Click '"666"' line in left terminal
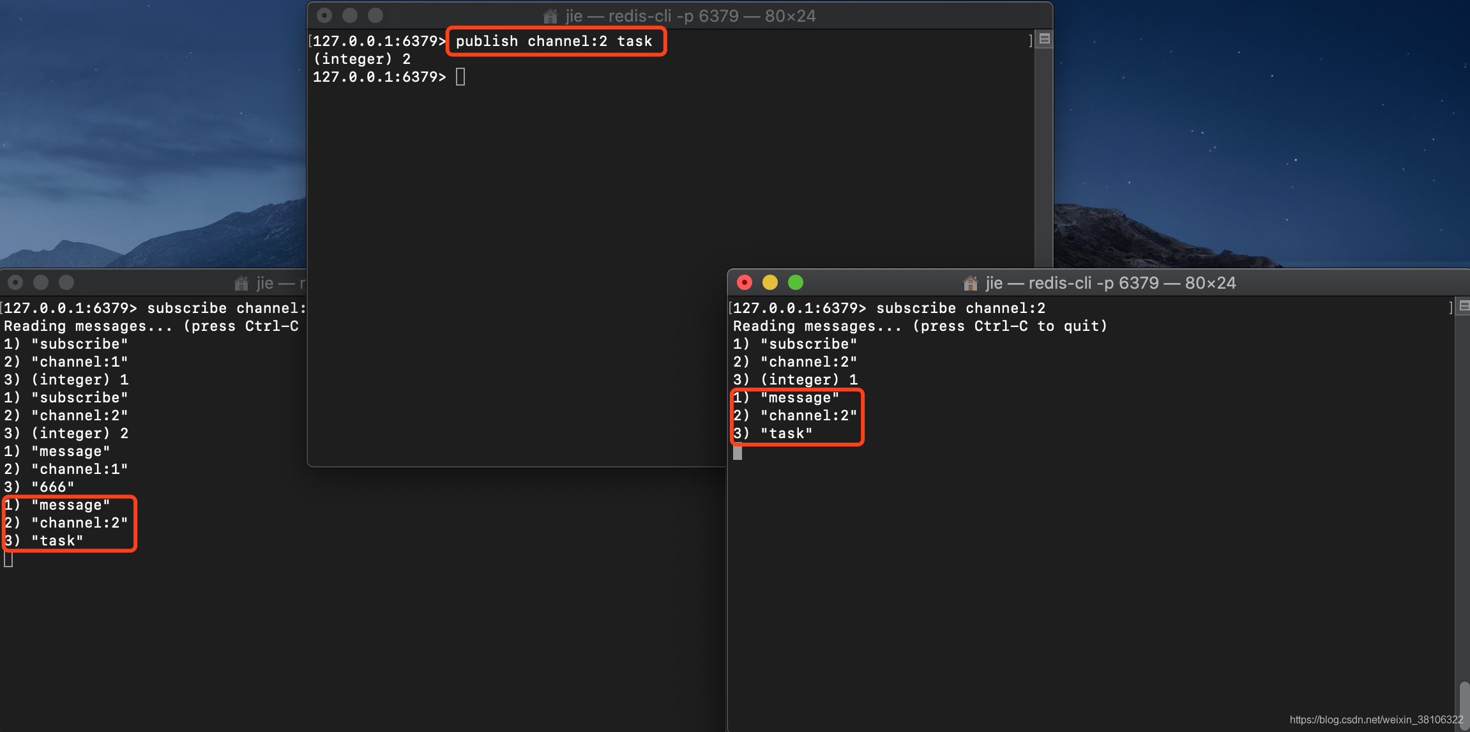Screen dimensions: 1470x732 point(39,487)
